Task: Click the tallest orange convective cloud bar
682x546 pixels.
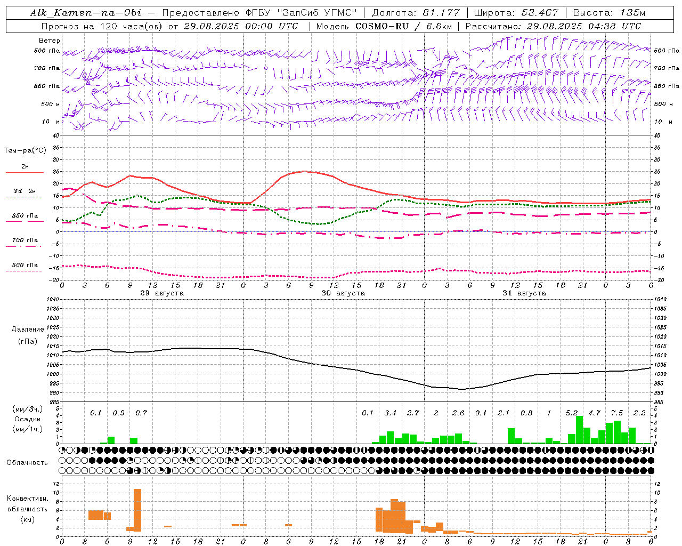Action: coord(137,510)
